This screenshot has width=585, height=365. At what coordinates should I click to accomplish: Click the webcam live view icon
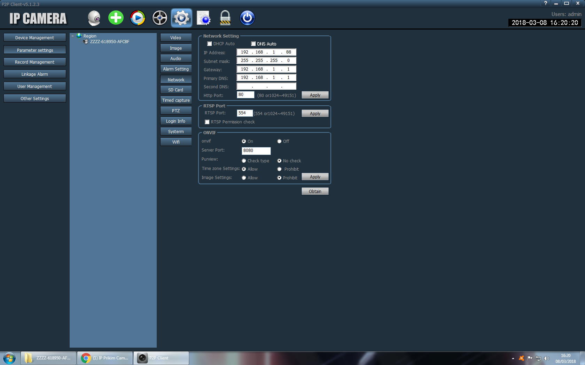[94, 18]
